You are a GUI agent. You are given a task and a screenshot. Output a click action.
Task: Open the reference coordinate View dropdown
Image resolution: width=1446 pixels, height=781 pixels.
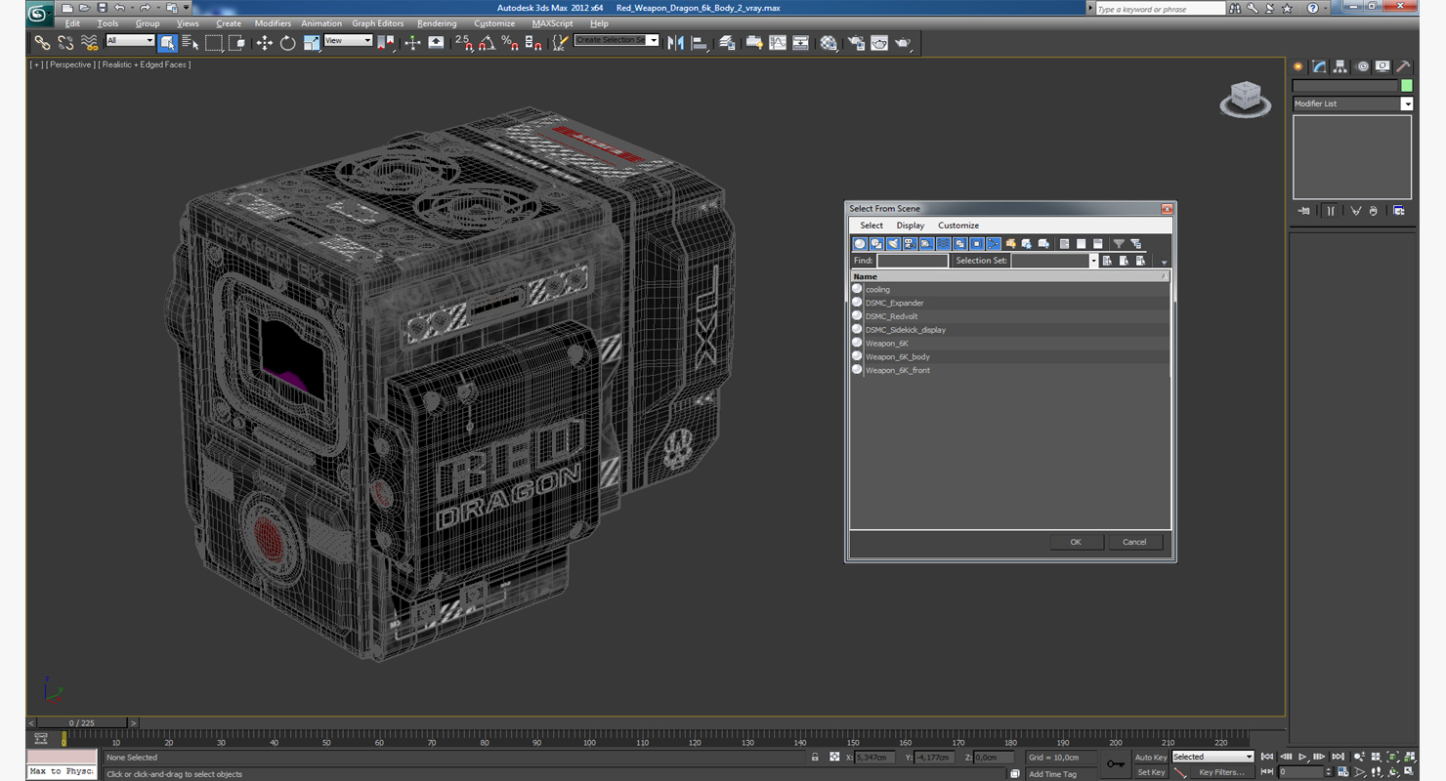coord(348,41)
